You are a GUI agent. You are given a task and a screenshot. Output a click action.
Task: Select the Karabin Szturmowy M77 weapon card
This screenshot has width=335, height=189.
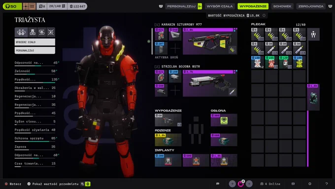tap(210, 41)
